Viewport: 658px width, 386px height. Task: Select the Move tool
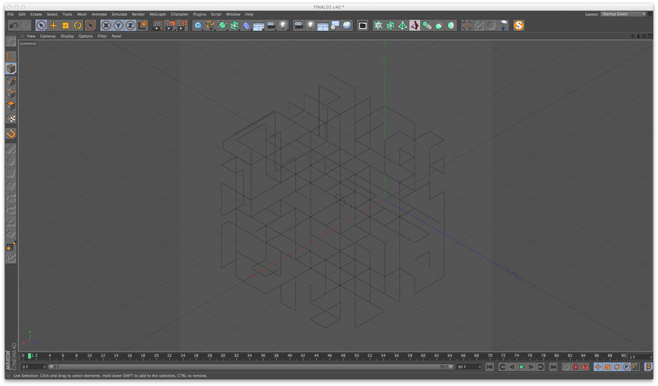(53, 26)
